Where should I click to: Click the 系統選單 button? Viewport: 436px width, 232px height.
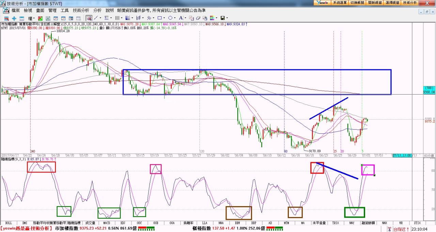coord(340,2)
